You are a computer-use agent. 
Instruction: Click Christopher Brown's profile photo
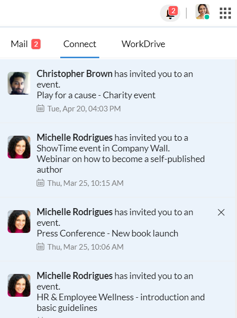click(x=19, y=83)
